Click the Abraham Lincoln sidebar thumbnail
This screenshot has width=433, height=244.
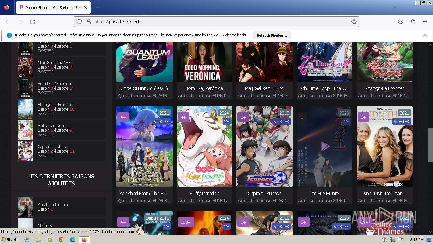[x=25, y=207]
